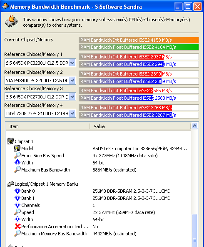Click the Sandra title bar app icon
The width and height of the screenshot is (204, 247).
click(5, 6)
